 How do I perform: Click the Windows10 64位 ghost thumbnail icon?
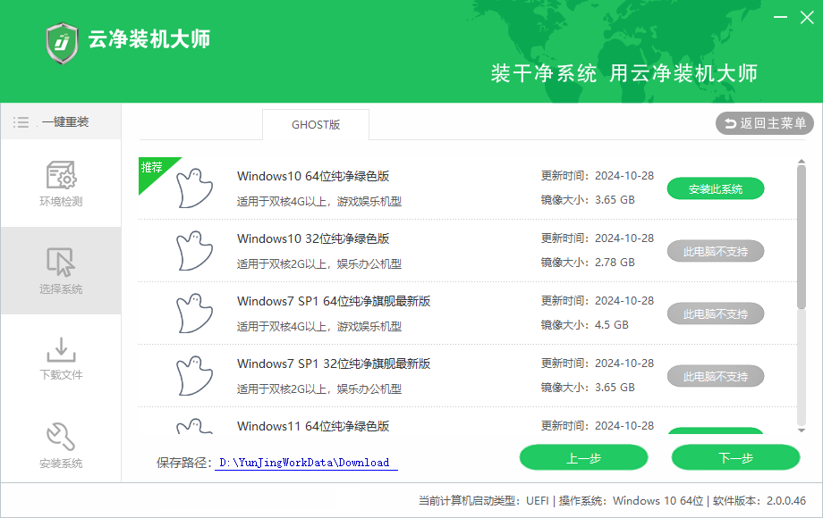pyautogui.click(x=195, y=188)
